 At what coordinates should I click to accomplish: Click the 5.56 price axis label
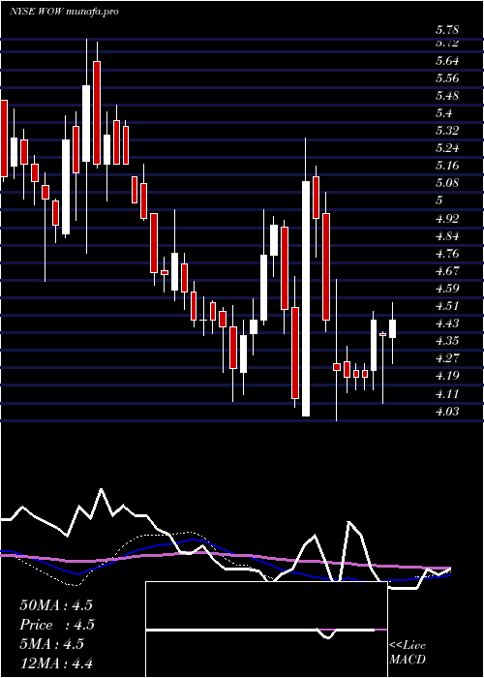[x=447, y=78]
